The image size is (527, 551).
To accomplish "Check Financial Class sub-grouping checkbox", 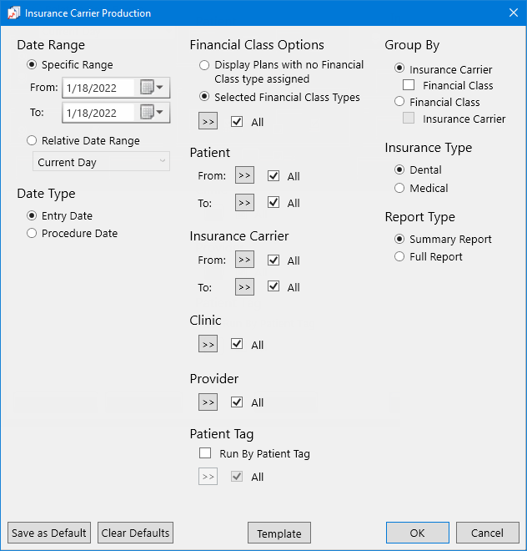I will pyautogui.click(x=409, y=85).
